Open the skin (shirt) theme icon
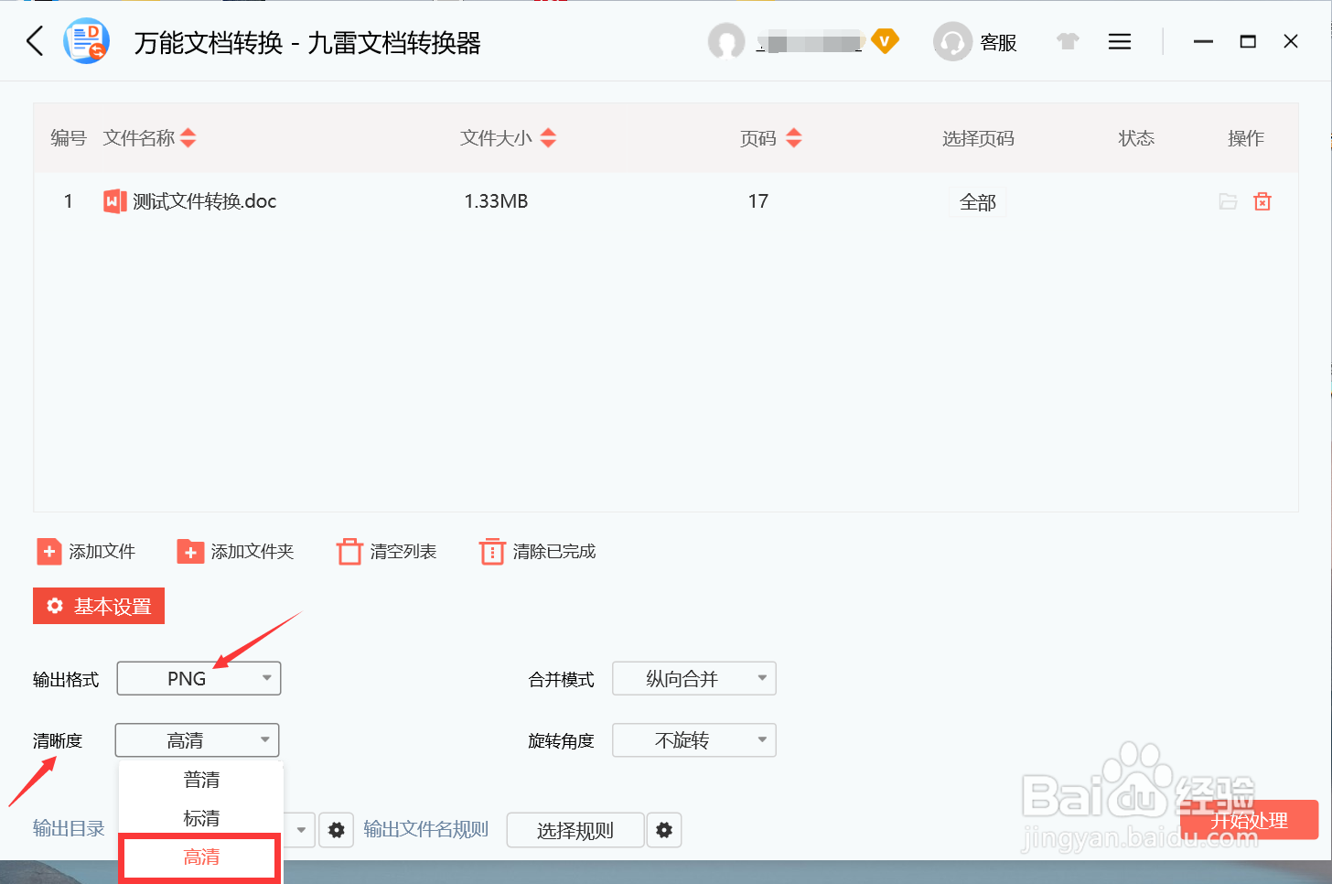 click(x=1068, y=41)
